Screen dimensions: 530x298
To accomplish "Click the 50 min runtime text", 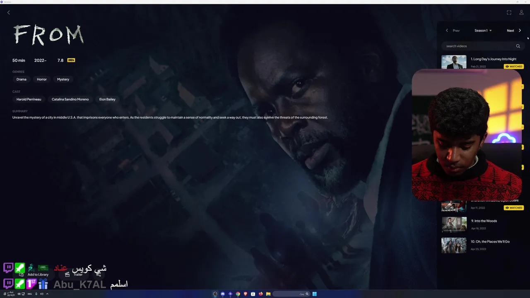I will (x=19, y=60).
